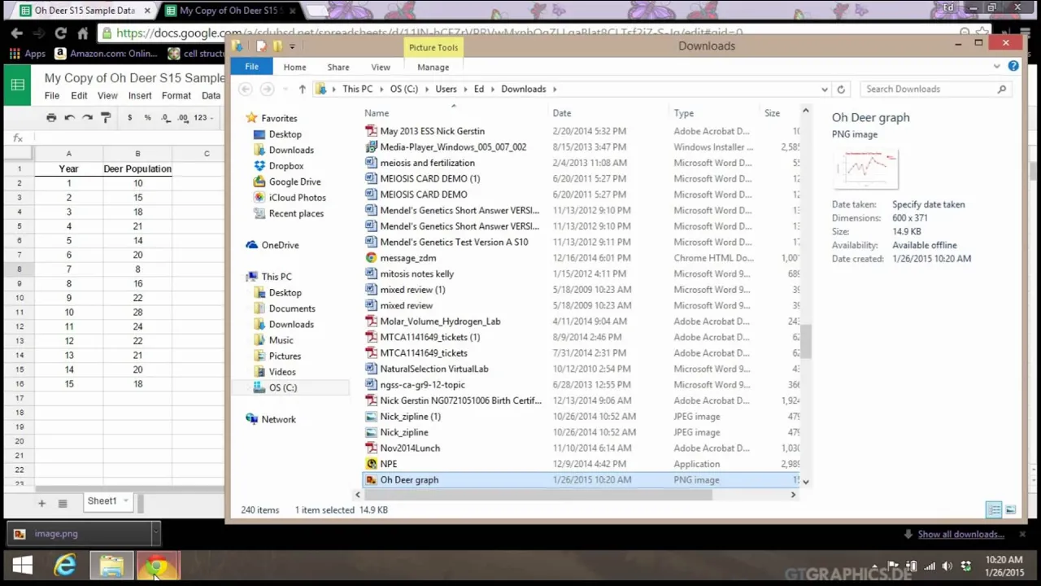
Task: Click the Deer Population header cell
Action: click(x=137, y=168)
